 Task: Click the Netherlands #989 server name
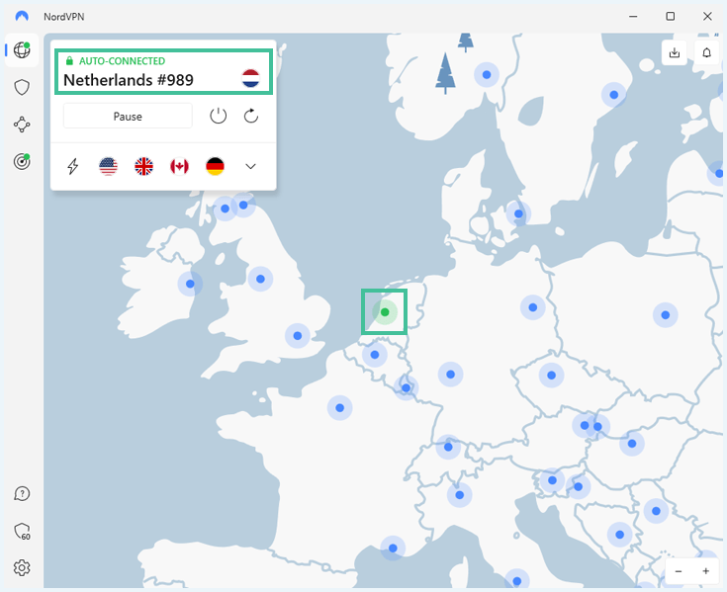[x=129, y=80]
